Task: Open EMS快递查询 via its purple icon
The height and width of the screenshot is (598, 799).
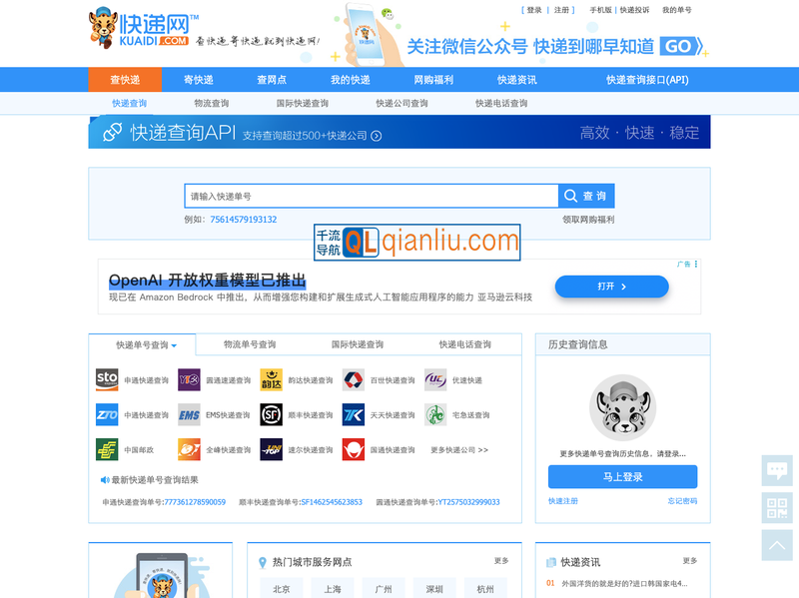Action: tap(190, 414)
